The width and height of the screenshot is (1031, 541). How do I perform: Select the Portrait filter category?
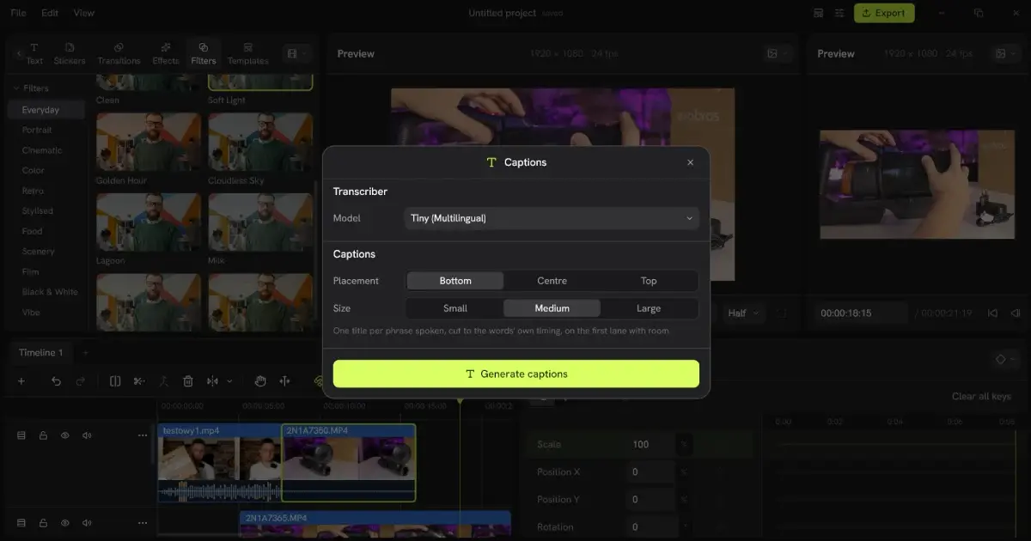[37, 130]
